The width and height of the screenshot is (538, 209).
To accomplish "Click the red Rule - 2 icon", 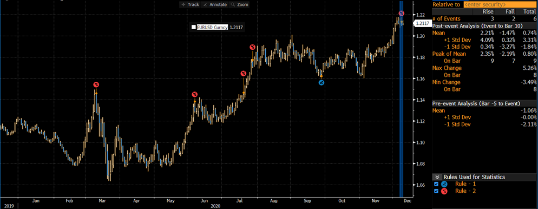I will (x=444, y=191).
